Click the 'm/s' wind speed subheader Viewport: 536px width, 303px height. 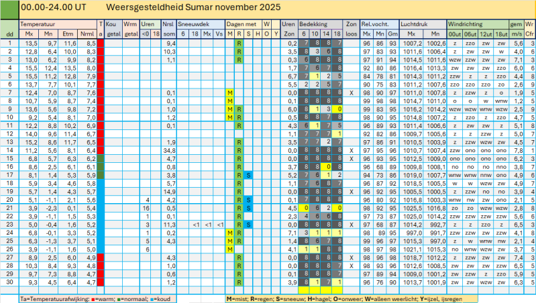tap(517, 34)
